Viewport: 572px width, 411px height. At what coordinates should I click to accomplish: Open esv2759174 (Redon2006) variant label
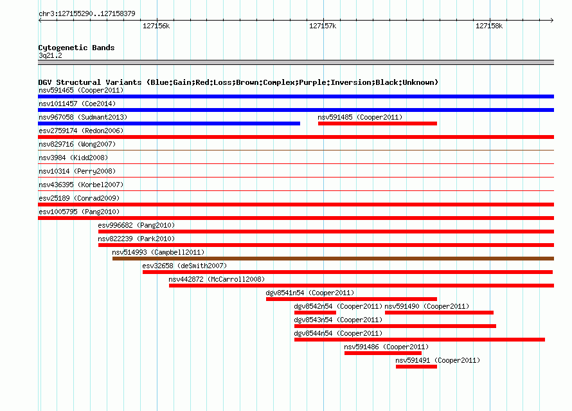click(81, 131)
